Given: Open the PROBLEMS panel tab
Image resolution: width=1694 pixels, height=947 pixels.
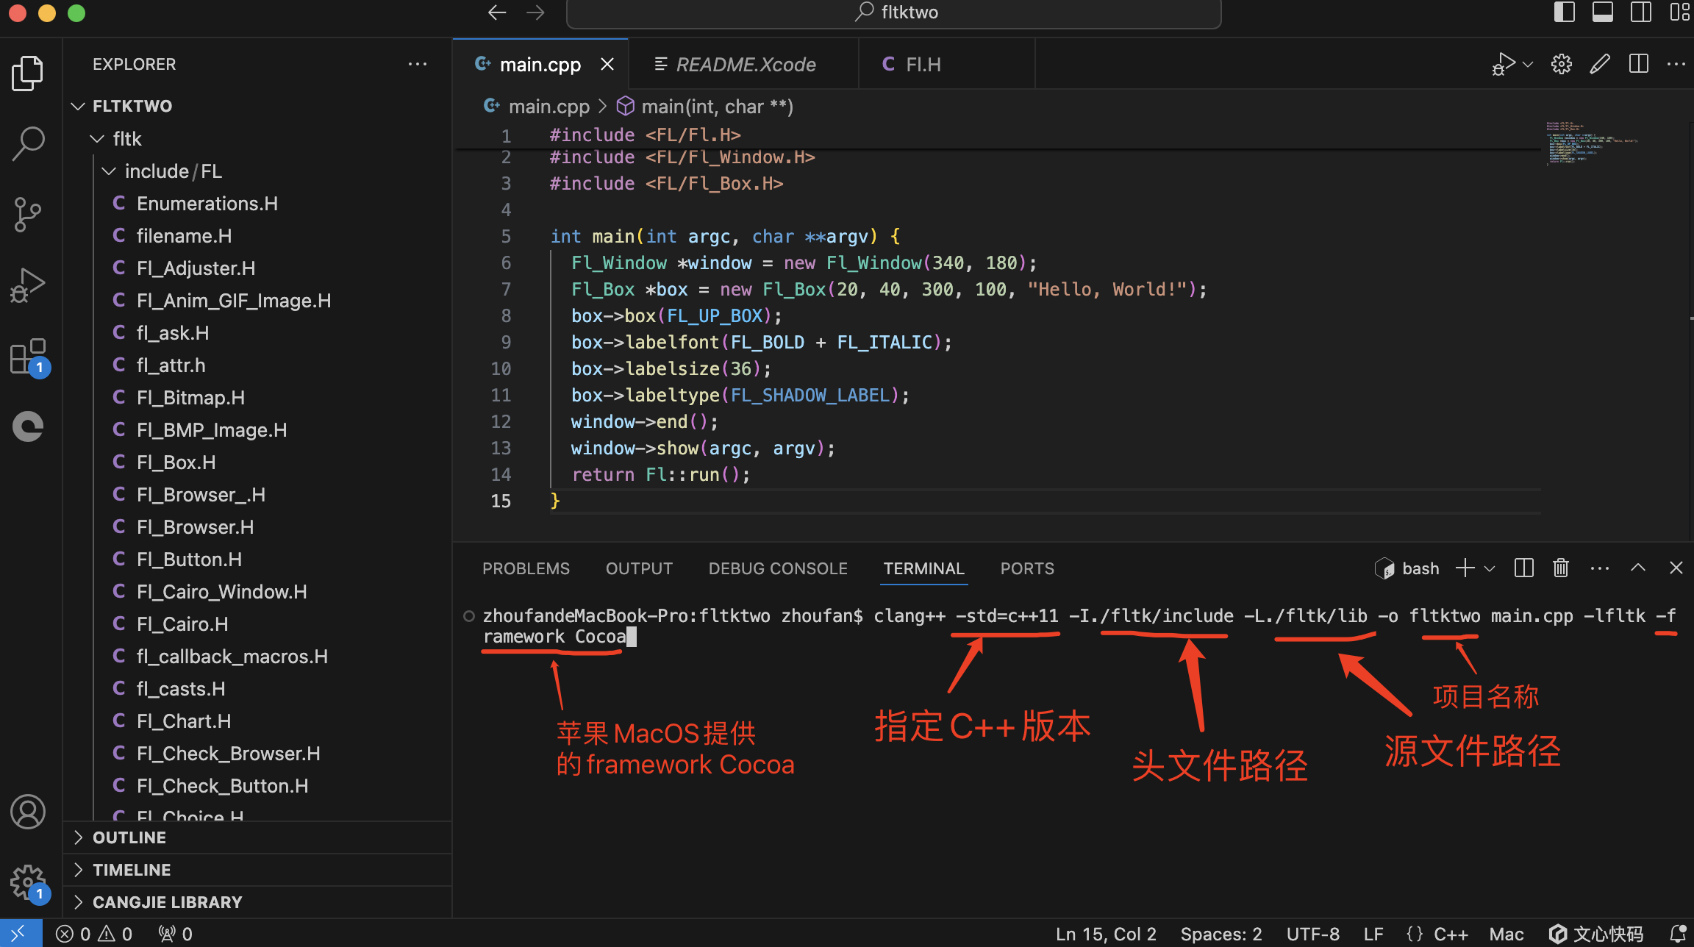Looking at the screenshot, I should (526, 568).
